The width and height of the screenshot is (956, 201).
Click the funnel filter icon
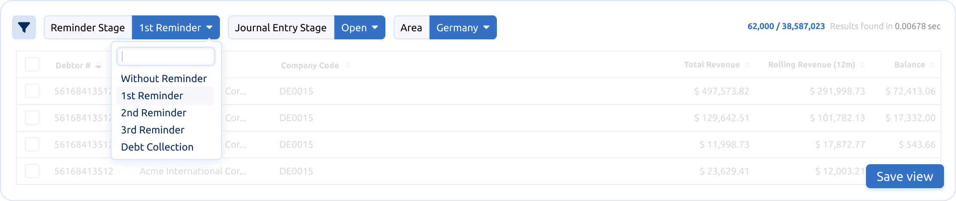24,27
